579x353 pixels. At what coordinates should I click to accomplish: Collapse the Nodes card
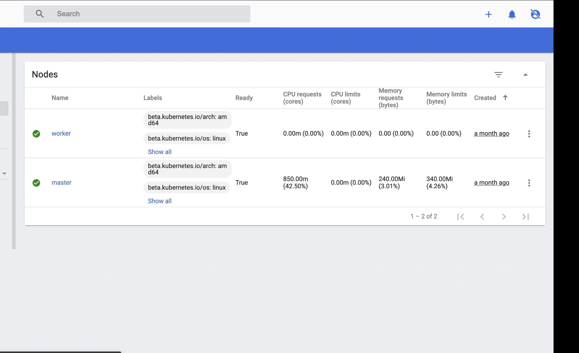[525, 75]
